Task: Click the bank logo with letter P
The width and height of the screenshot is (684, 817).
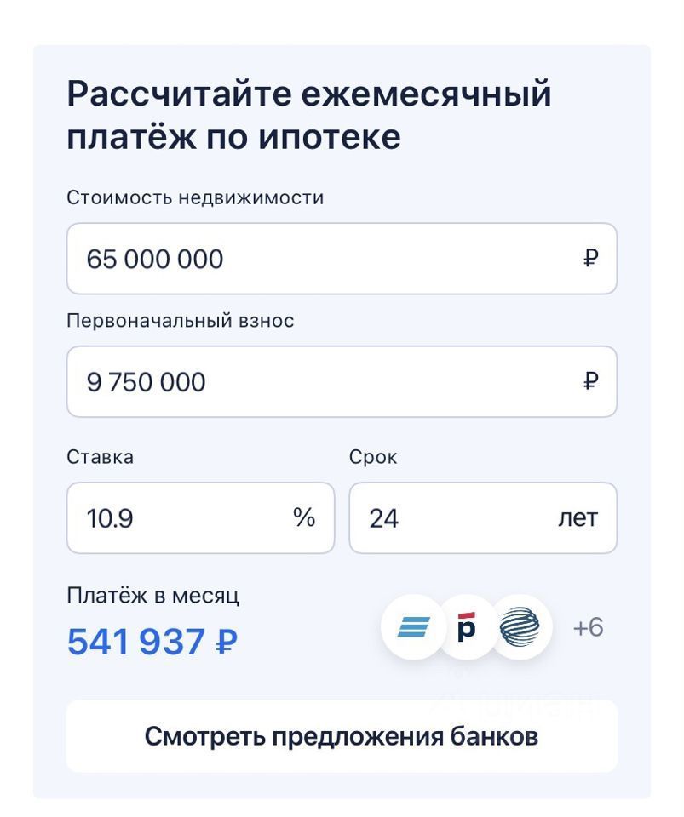Action: click(467, 627)
